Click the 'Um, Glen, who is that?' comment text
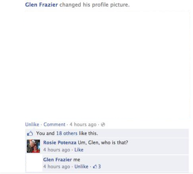 (103, 142)
